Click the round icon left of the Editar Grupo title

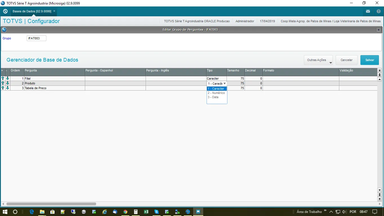pyautogui.click(x=4, y=30)
